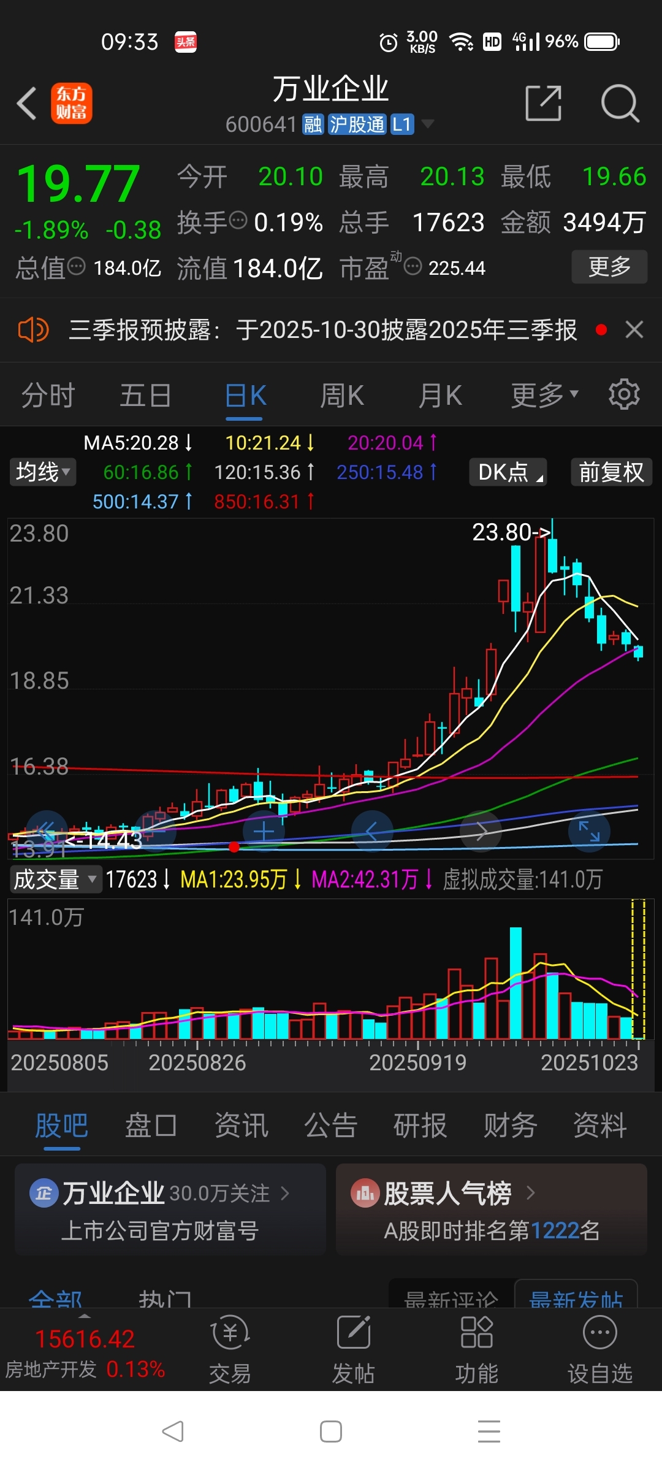Open the search magnifier
Image resolution: width=662 pixels, height=1472 pixels.
(x=620, y=103)
